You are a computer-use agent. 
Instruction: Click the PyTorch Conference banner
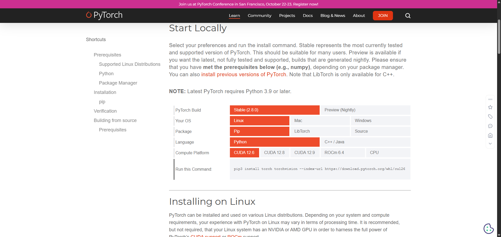[248, 4]
